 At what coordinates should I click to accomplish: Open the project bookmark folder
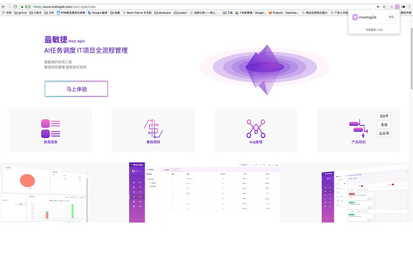click(x=181, y=12)
